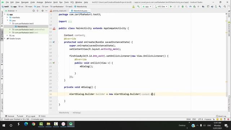Click the related XML file gutter icon at class line
231x130 pixels.
tap(54, 29)
